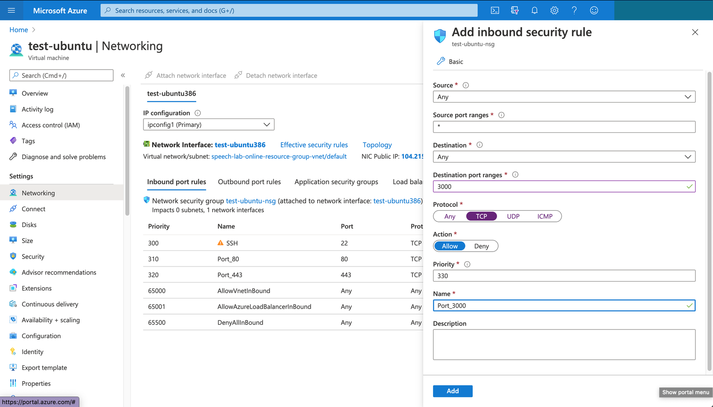Viewport: 713px width, 407px height.
Task: Click the help question mark icon
Action: click(574, 10)
